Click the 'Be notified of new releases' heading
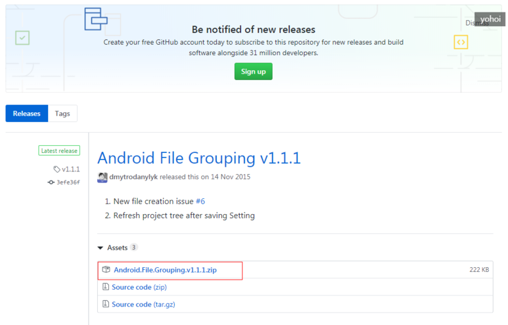508x325 pixels. point(254,30)
